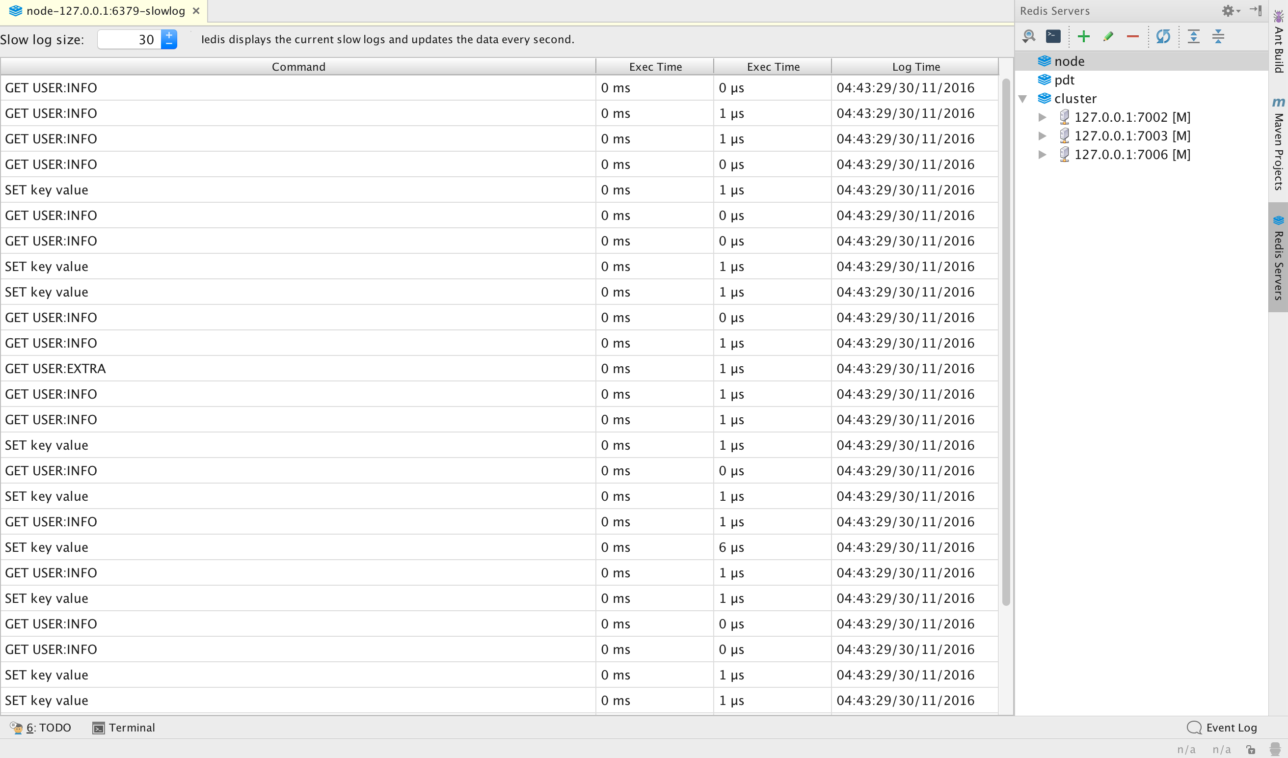Viewport: 1288px width, 758px height.
Task: Edit the server using the green pencil icon
Action: click(1108, 36)
